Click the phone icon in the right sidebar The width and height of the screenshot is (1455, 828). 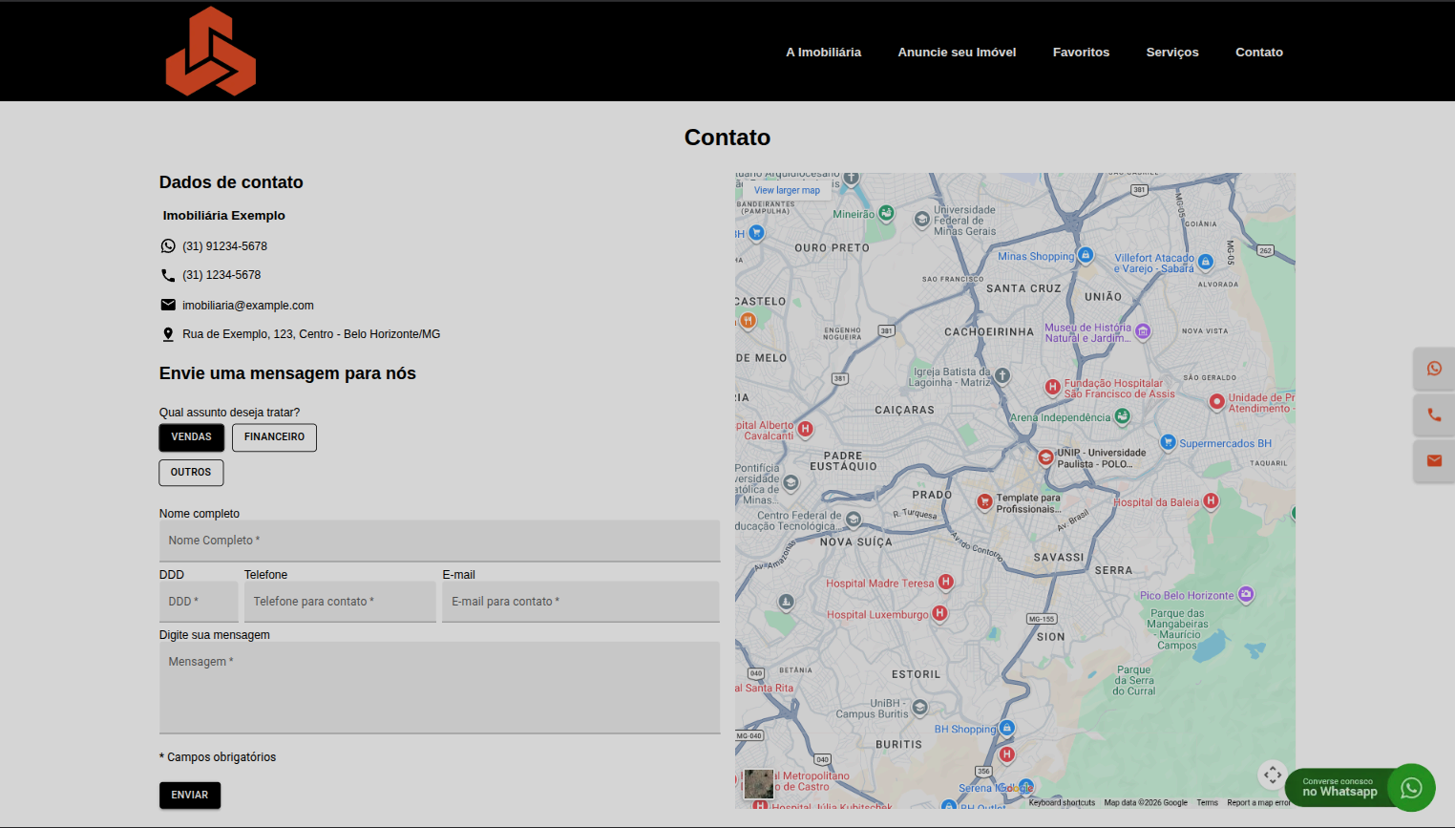(1434, 414)
